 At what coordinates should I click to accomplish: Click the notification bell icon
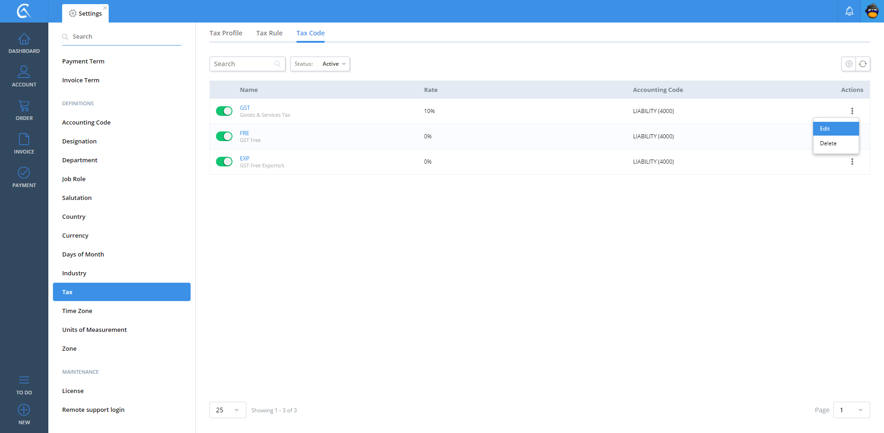849,11
